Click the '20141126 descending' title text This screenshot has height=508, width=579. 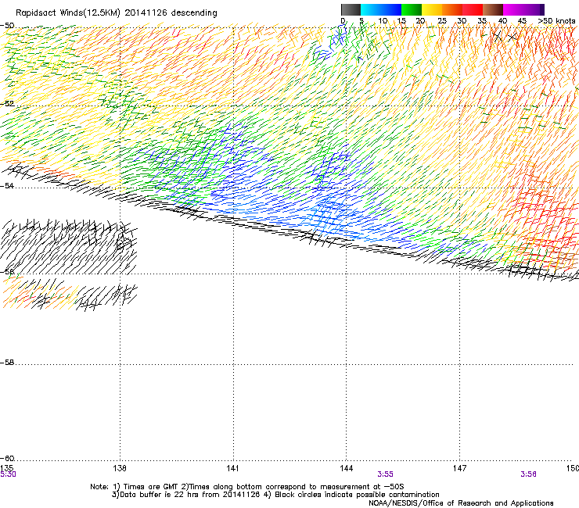[171, 13]
